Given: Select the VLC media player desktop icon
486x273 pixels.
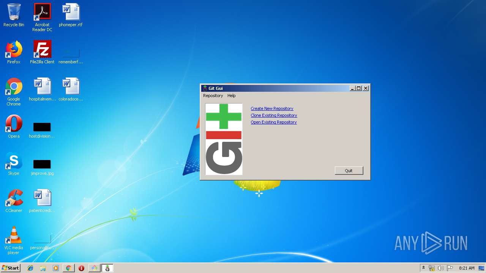Looking at the screenshot, I should 14,241.
